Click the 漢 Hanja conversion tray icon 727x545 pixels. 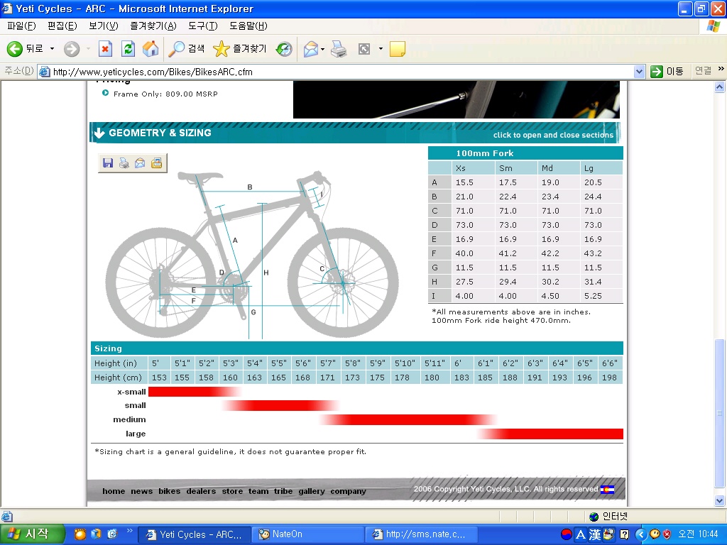tap(595, 534)
